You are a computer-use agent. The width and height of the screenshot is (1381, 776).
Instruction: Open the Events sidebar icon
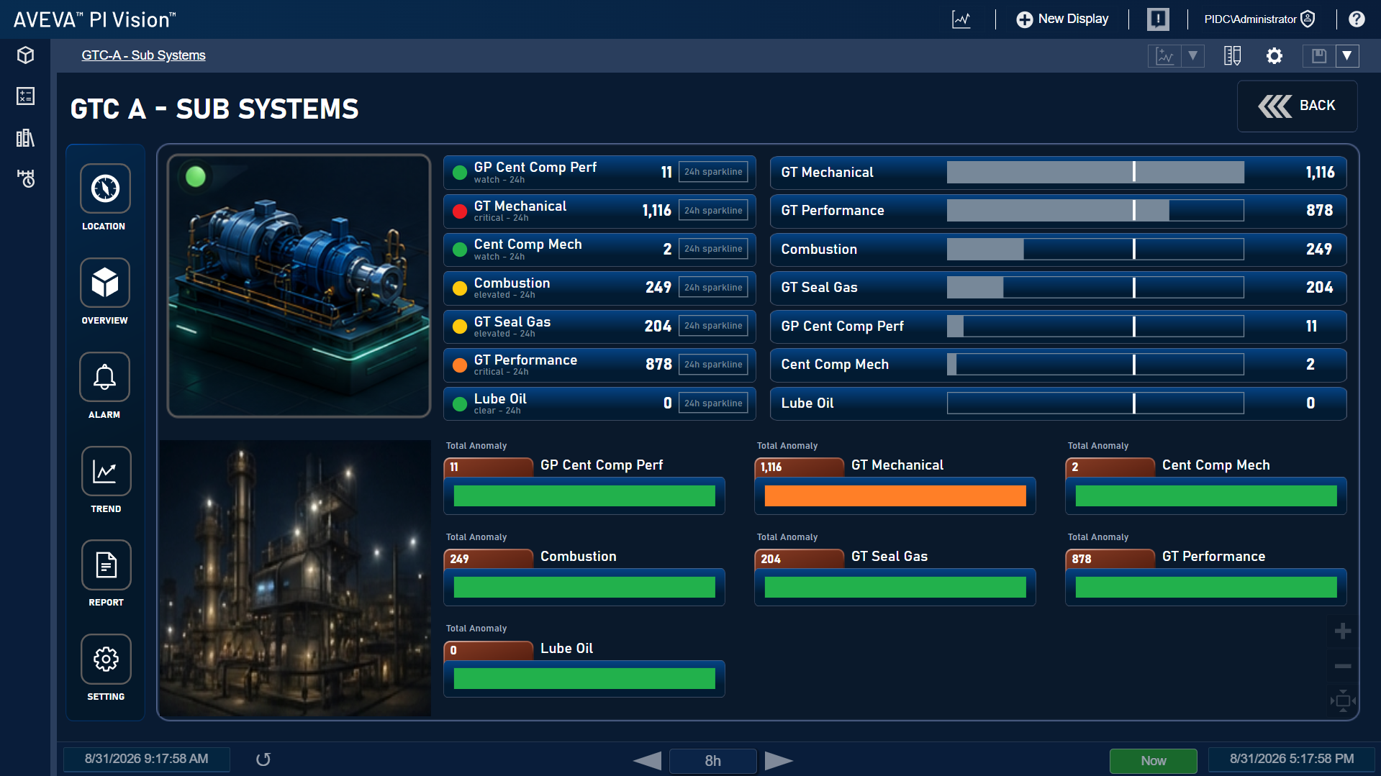(26, 178)
